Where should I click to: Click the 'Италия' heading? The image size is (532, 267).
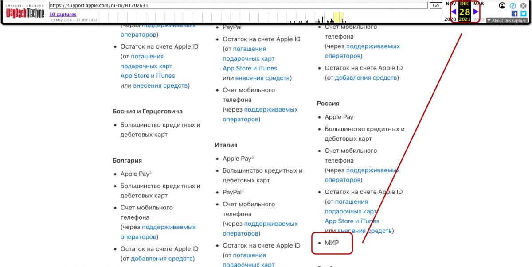point(226,145)
